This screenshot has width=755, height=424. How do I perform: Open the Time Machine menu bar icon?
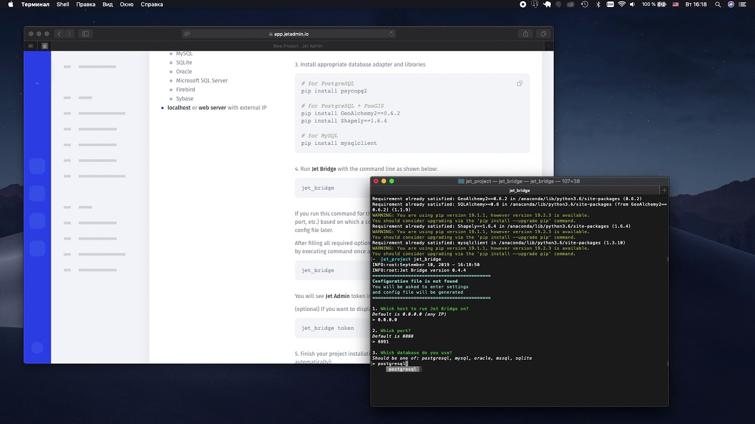click(x=585, y=4)
